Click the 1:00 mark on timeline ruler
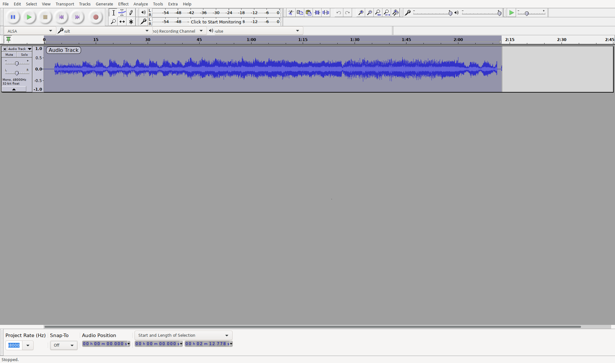615x363 pixels. click(x=251, y=40)
